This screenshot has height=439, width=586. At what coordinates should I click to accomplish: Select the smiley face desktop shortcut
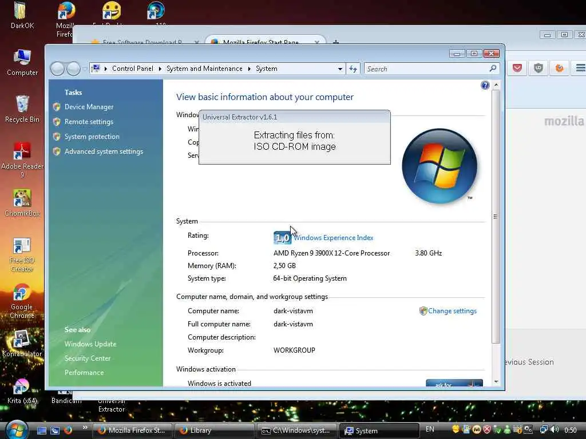click(x=112, y=10)
